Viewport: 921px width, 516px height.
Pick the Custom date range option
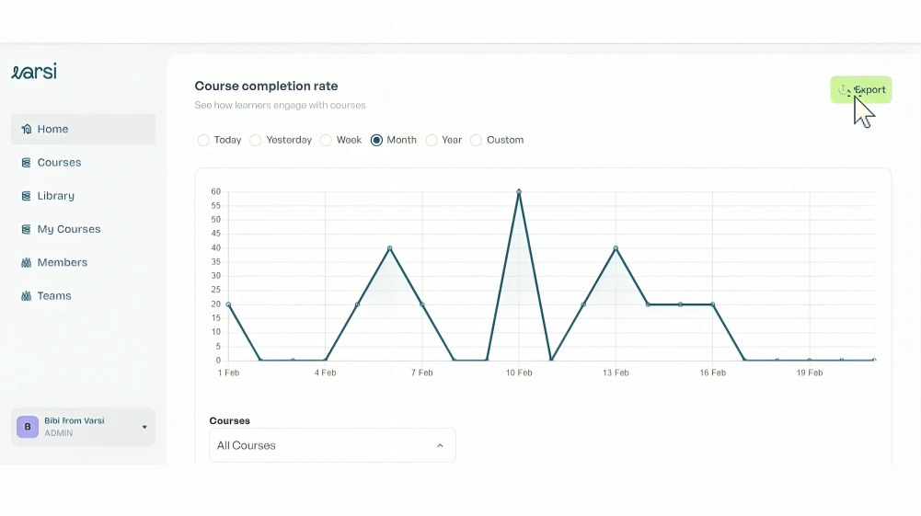(x=476, y=141)
